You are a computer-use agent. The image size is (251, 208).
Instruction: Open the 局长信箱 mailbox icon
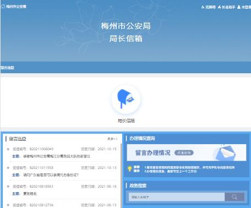[126, 99]
